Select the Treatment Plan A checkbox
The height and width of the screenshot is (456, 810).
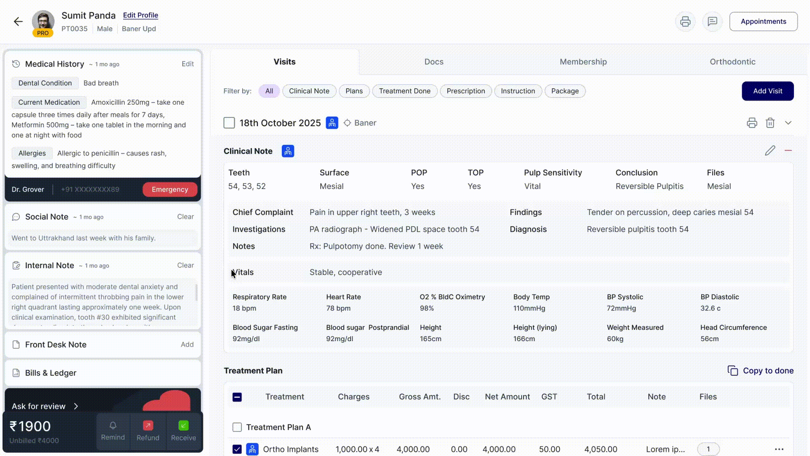coord(237,427)
